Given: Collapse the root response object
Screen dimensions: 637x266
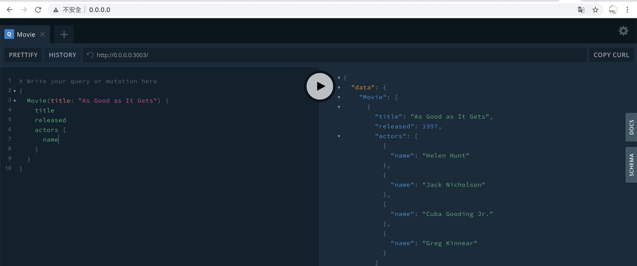Looking at the screenshot, I should click(x=339, y=78).
